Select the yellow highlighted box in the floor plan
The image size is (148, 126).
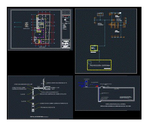click(x=39, y=31)
